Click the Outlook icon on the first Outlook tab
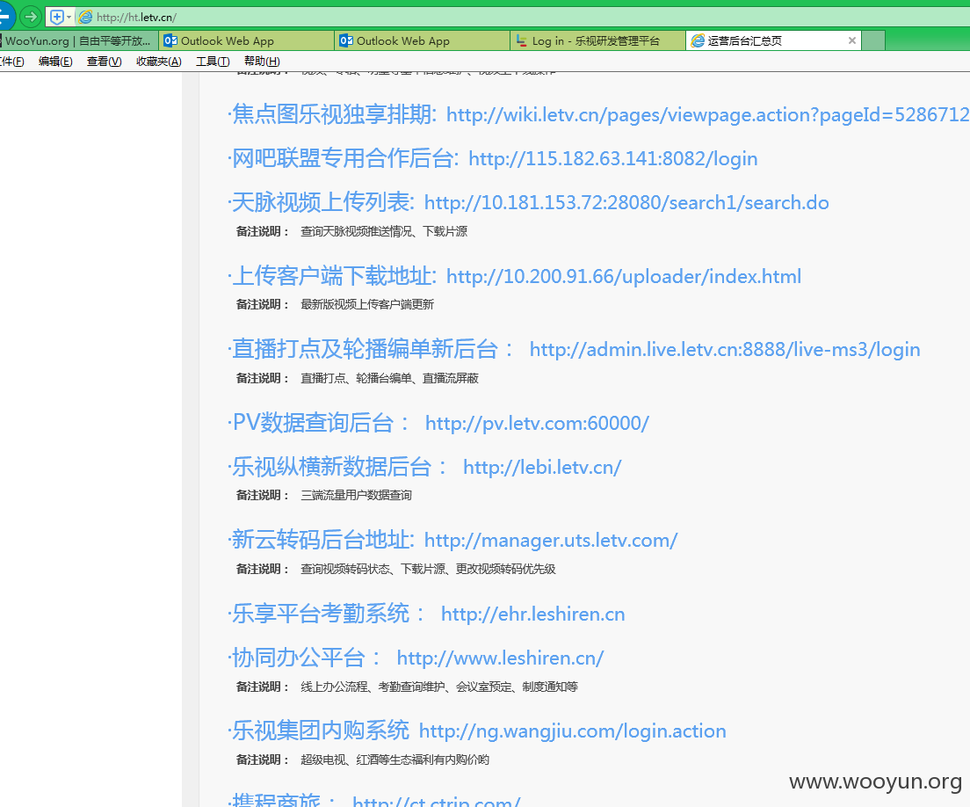Viewport: 970px width, 807px height. 170,40
